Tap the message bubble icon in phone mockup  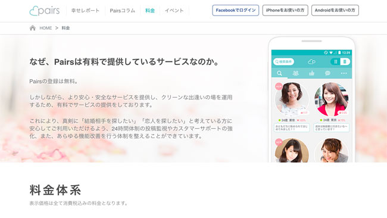tap(327, 73)
